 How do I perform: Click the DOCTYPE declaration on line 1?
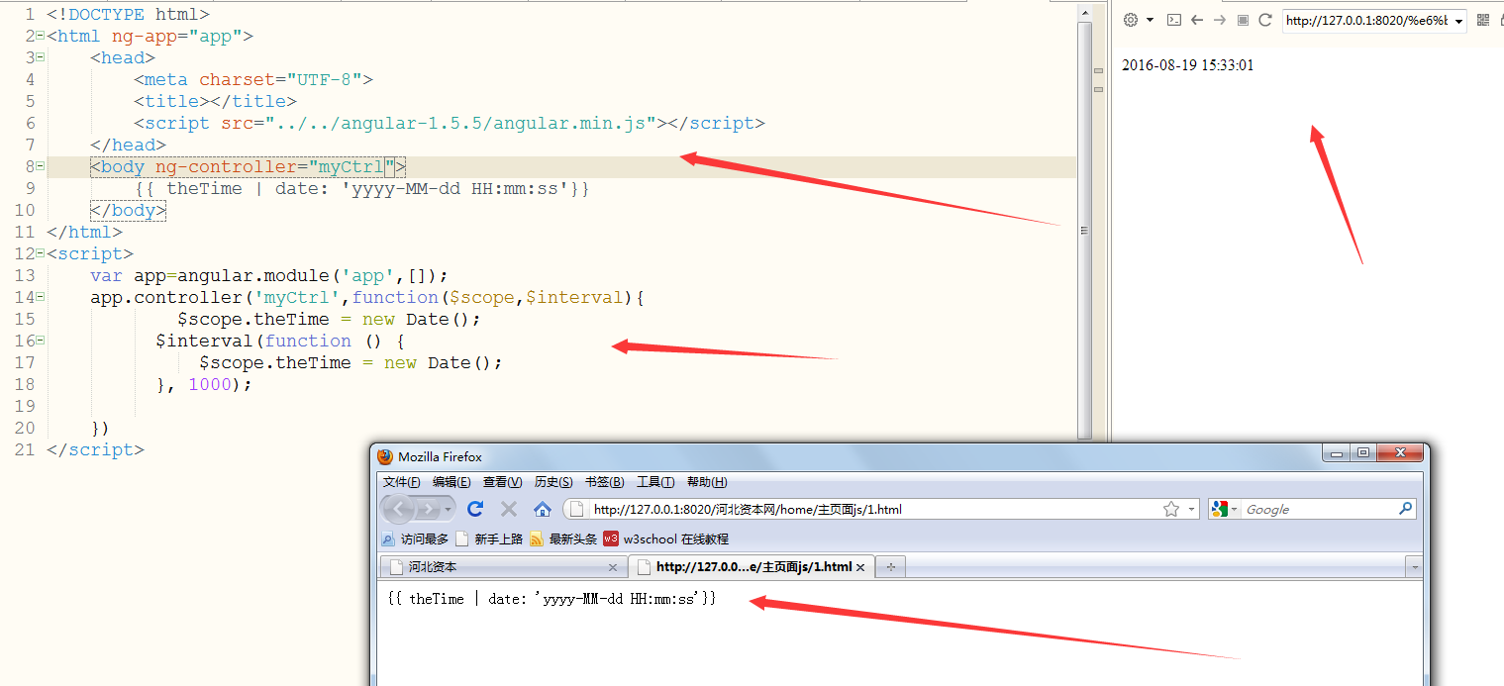coord(129,14)
